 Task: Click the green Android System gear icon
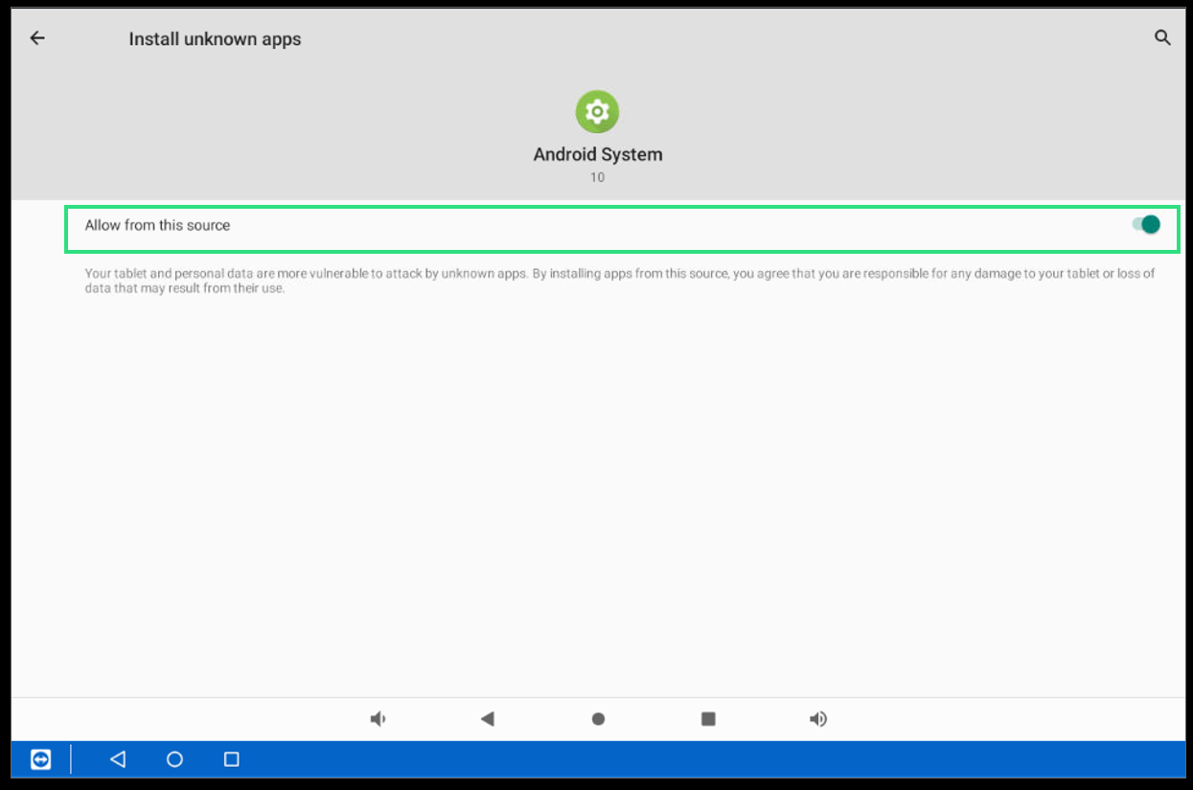click(597, 112)
